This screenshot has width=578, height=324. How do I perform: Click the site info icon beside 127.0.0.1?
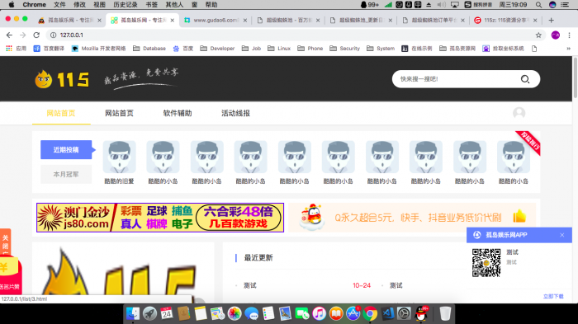tap(53, 35)
